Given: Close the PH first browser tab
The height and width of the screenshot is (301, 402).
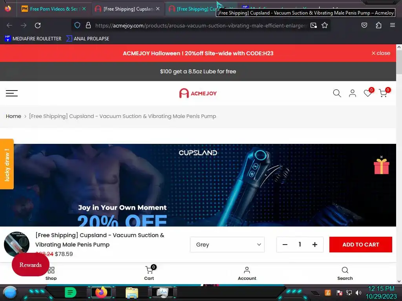Looking at the screenshot, I should point(84,9).
